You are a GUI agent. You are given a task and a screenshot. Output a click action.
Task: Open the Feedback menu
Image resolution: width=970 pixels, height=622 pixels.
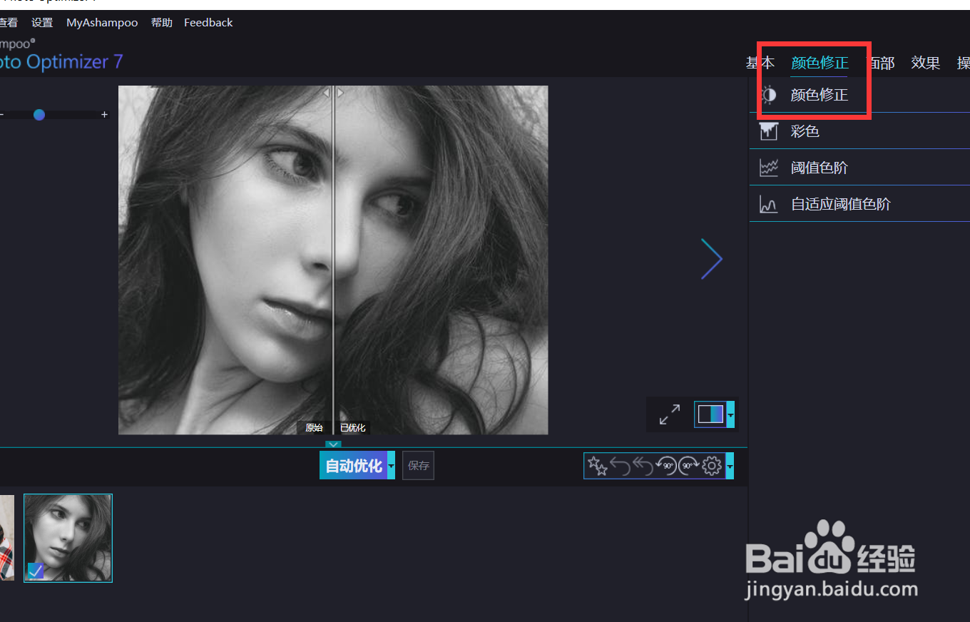[x=208, y=23]
